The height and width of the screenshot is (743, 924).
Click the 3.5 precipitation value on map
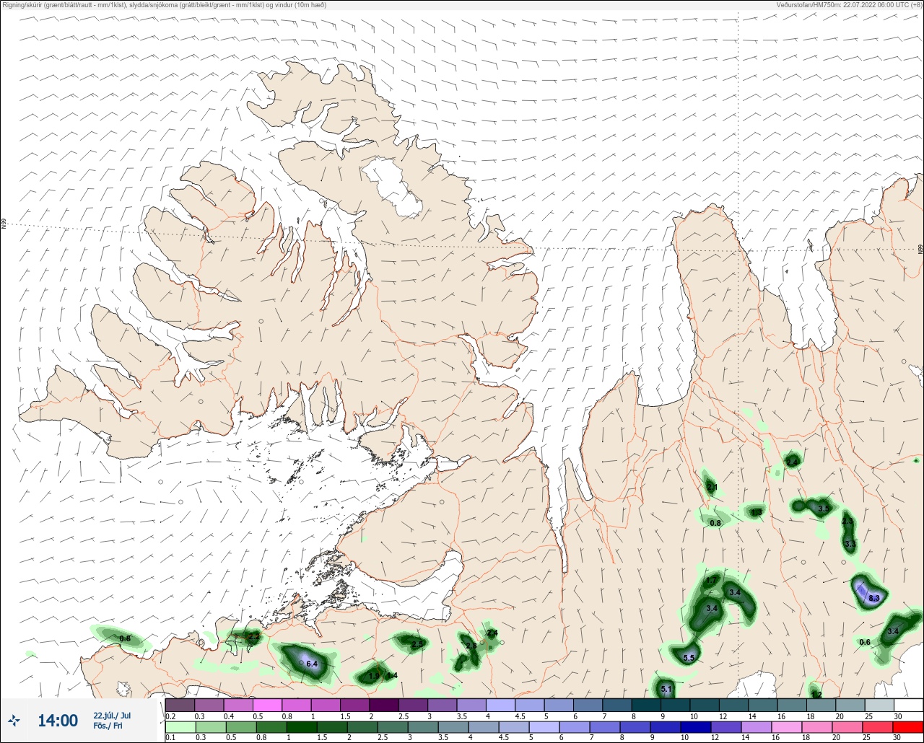(x=824, y=509)
